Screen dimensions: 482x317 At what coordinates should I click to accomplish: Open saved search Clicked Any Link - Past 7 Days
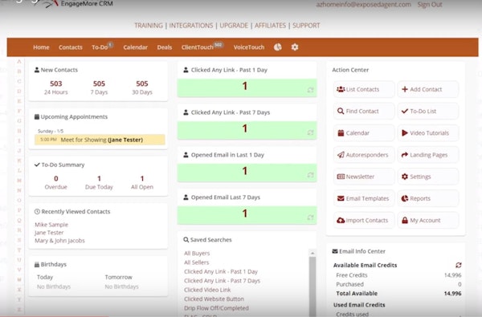(222, 281)
